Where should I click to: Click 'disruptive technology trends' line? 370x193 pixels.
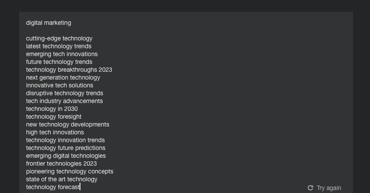pyautogui.click(x=64, y=93)
